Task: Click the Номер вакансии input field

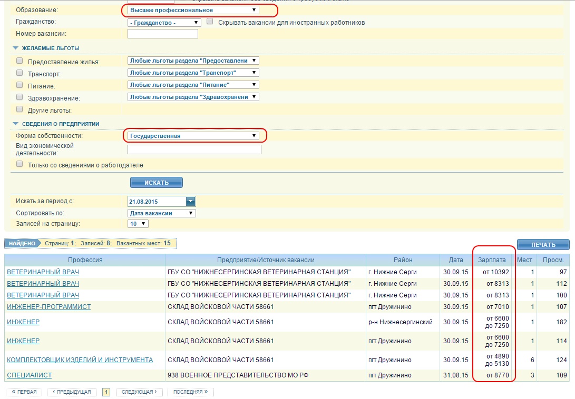Action: [162, 34]
